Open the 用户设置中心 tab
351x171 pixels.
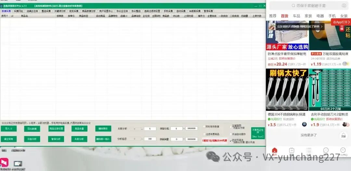(x=106, y=11)
